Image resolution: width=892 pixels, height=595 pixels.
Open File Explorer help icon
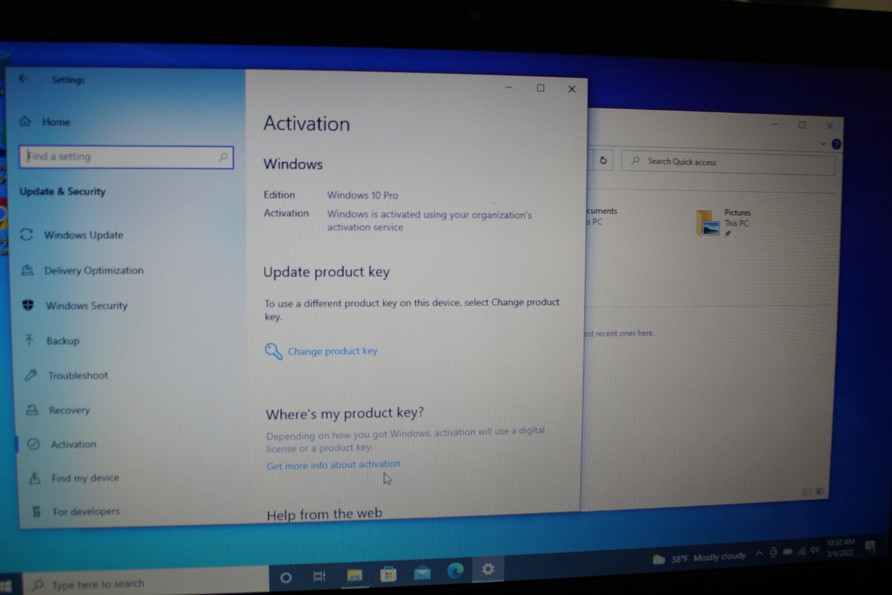point(836,144)
